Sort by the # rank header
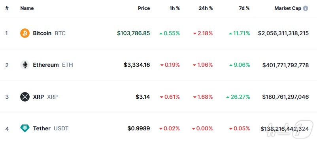Screen dimensions: 317x143 click(7, 8)
